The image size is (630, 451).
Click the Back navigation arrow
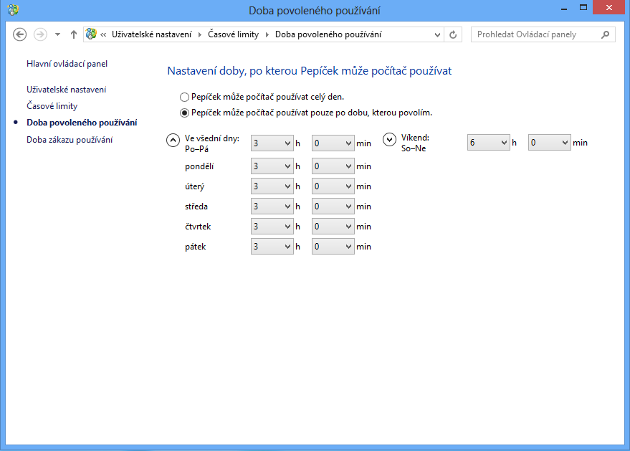20,34
